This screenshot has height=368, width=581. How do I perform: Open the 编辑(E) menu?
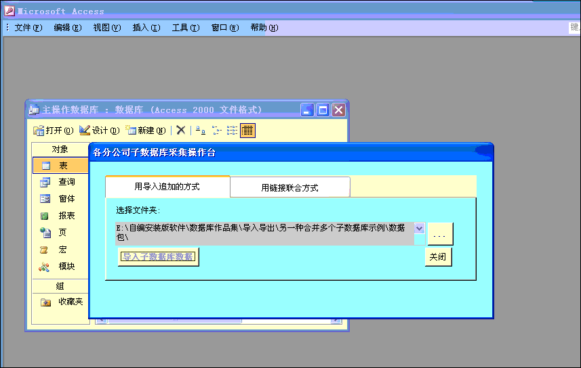[68, 28]
